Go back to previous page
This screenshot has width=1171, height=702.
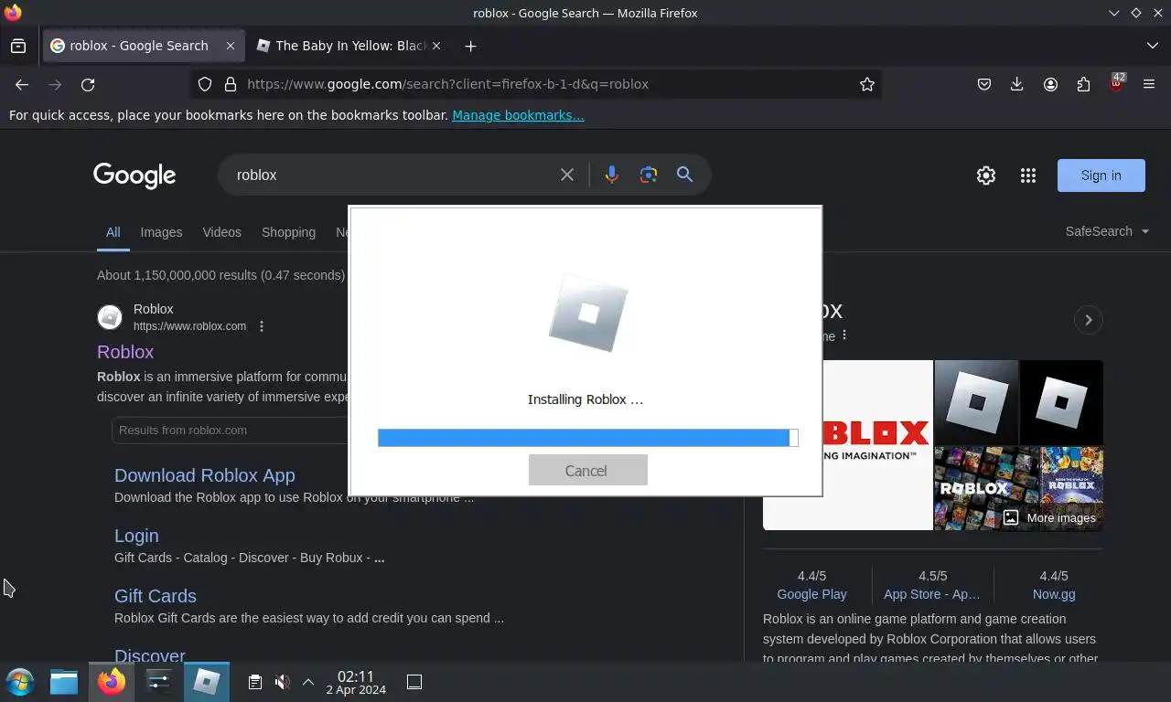point(22,84)
